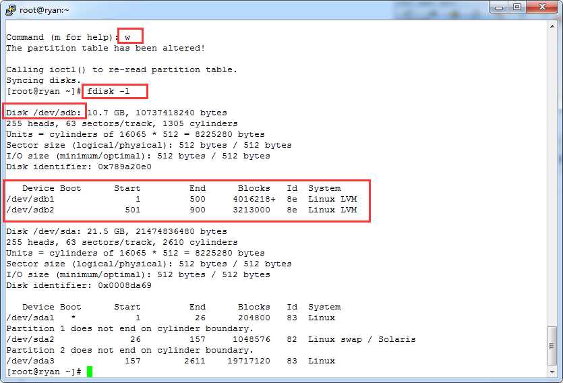Viewport: 563px width, 383px height.
Task: Click the '19717120' blocks value
Action: 249,361
